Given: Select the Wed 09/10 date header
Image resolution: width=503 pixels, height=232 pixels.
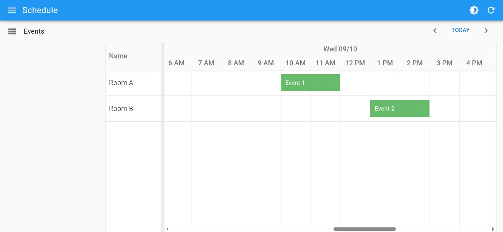Looking at the screenshot, I should pyautogui.click(x=340, y=49).
